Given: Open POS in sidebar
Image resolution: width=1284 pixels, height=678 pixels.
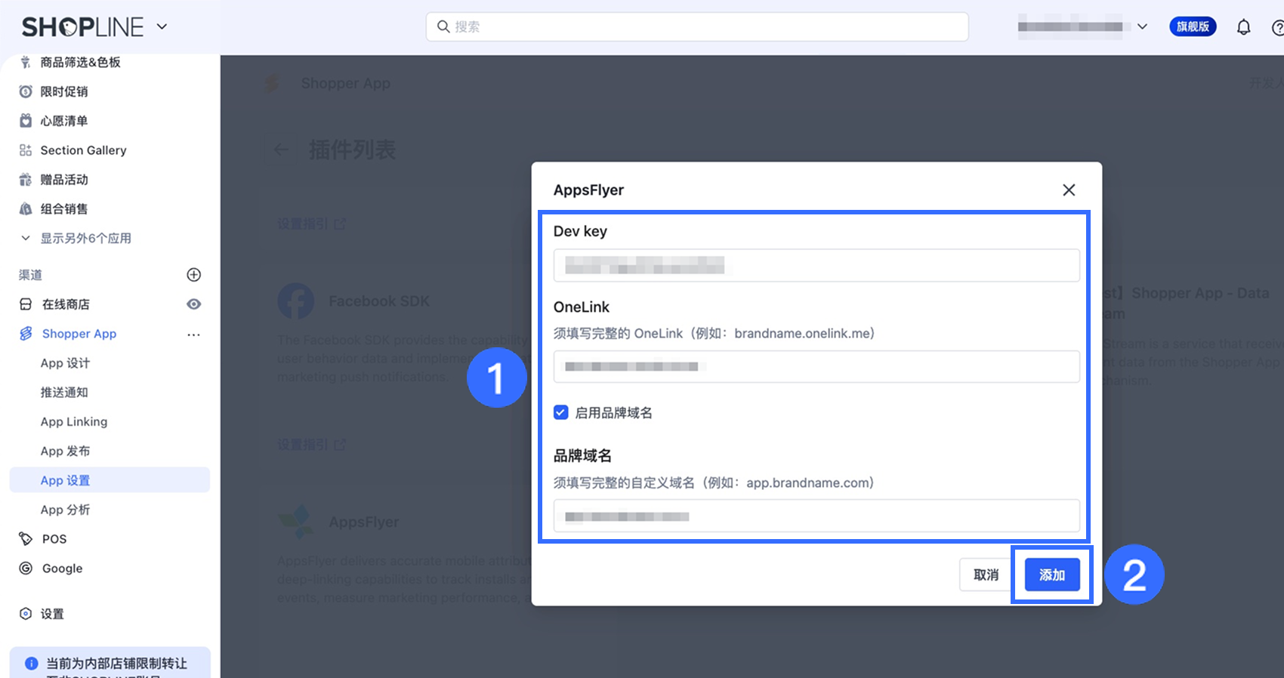Looking at the screenshot, I should (x=54, y=539).
